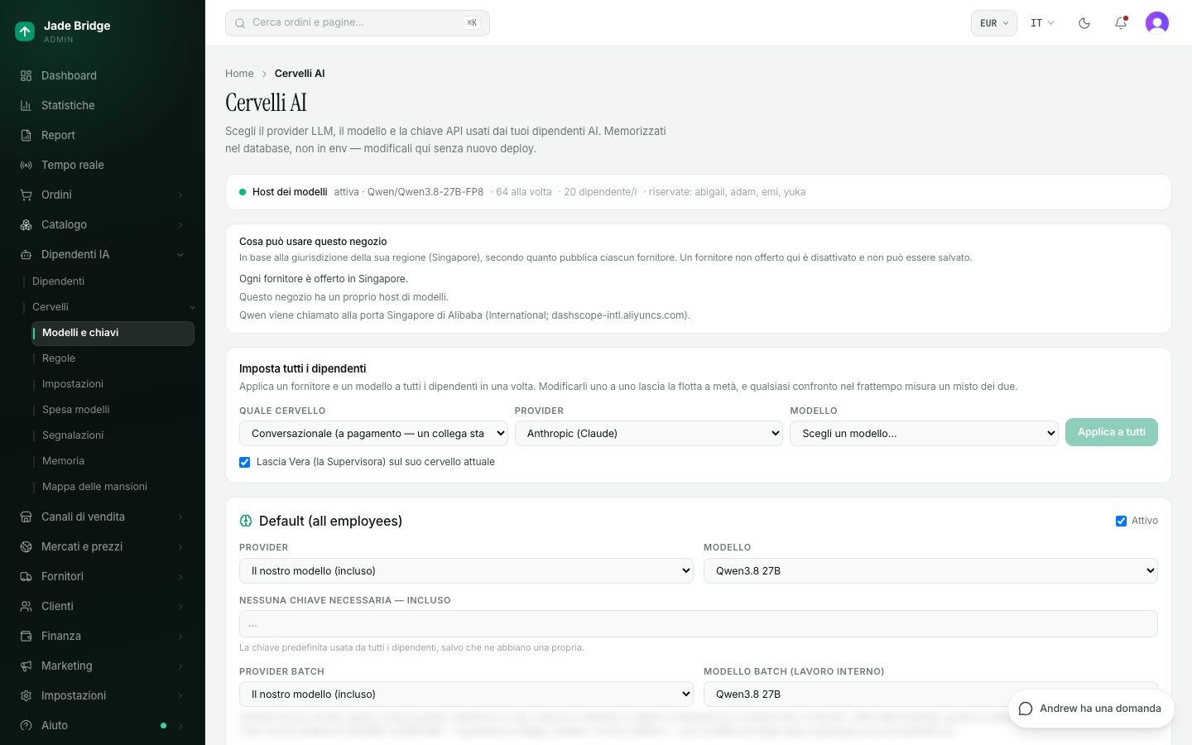This screenshot has height=745, width=1192.
Task: Click the Report document icon
Action: [x=26, y=135]
